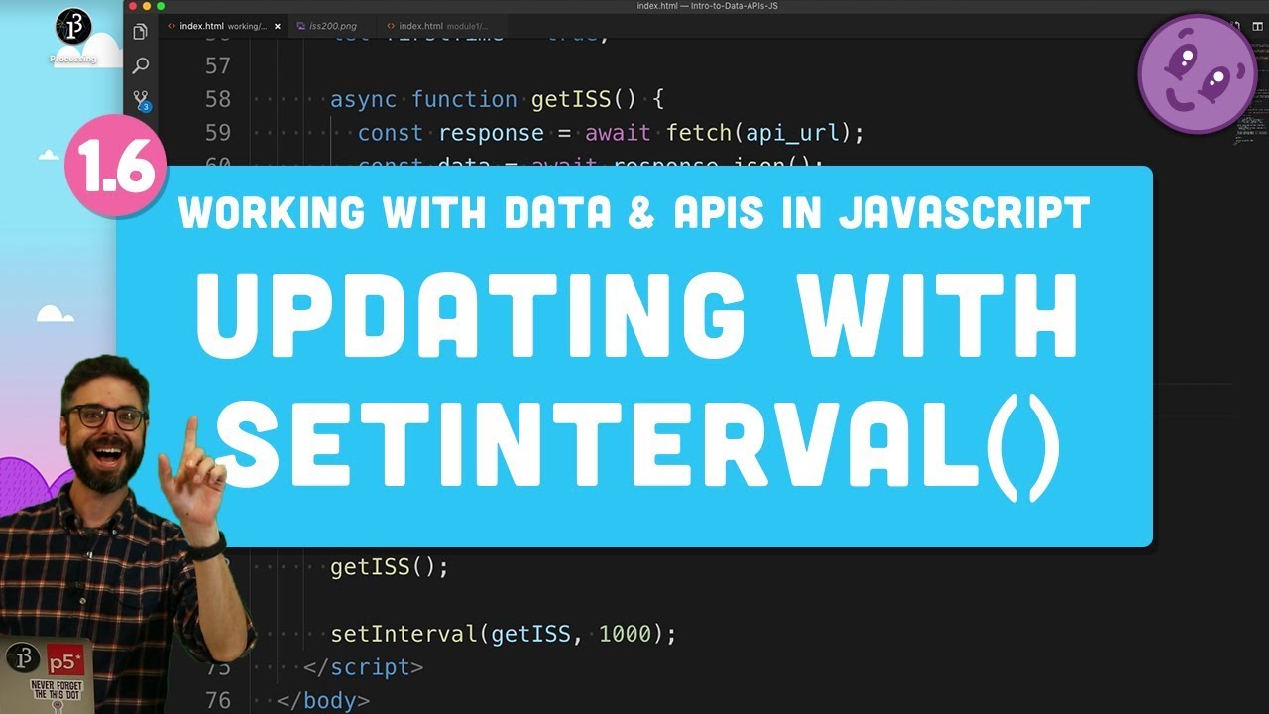Click the purple smiling character logo
This screenshot has width=1269, height=714.
point(1197,73)
